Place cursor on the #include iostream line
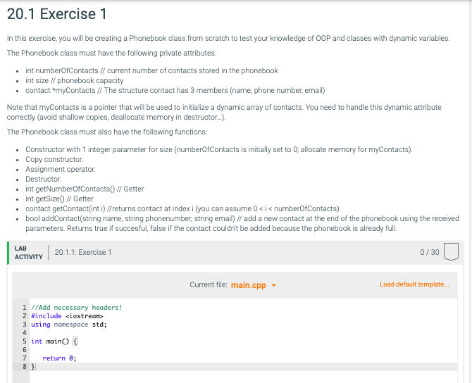 (x=67, y=316)
